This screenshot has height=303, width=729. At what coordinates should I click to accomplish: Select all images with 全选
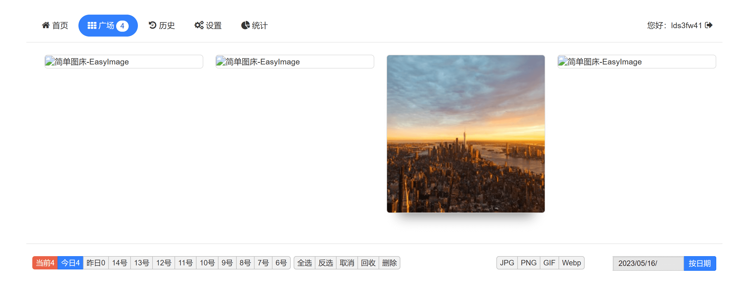click(x=304, y=263)
